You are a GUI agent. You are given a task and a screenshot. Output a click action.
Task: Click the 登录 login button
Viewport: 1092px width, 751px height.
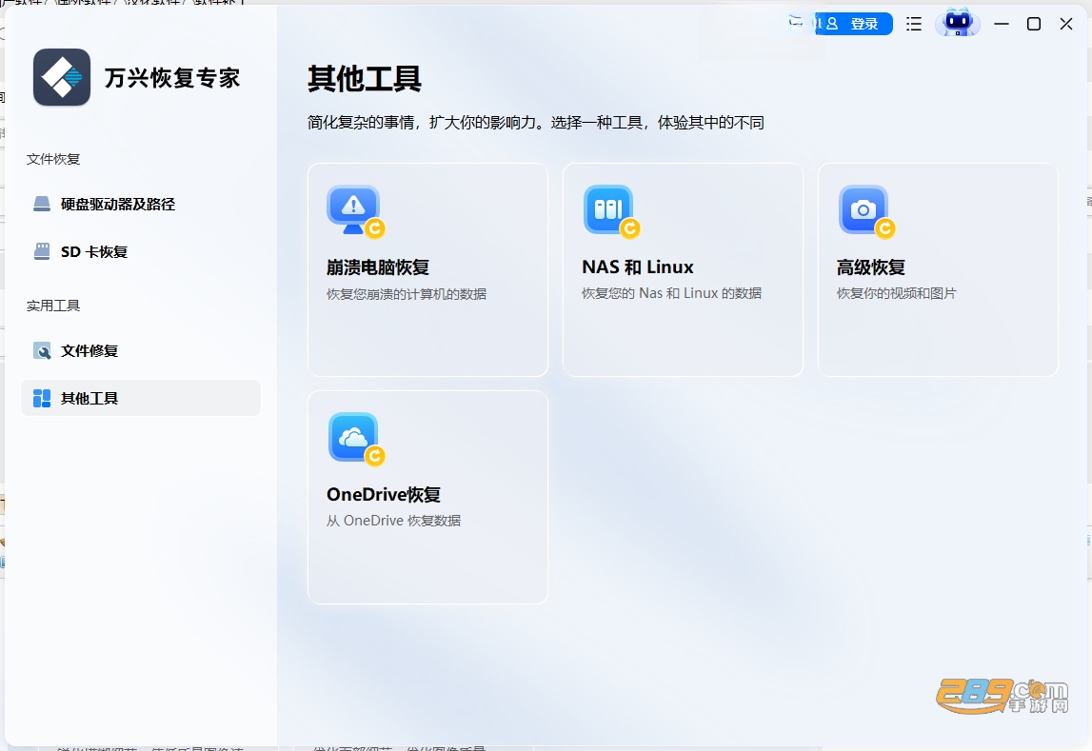coord(854,24)
